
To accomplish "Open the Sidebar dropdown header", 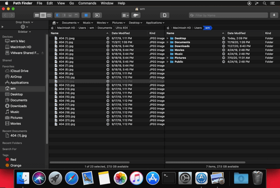I will click(x=24, y=32).
